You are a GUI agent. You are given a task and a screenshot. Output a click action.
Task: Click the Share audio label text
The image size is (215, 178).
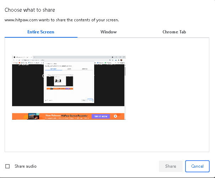point(26,166)
